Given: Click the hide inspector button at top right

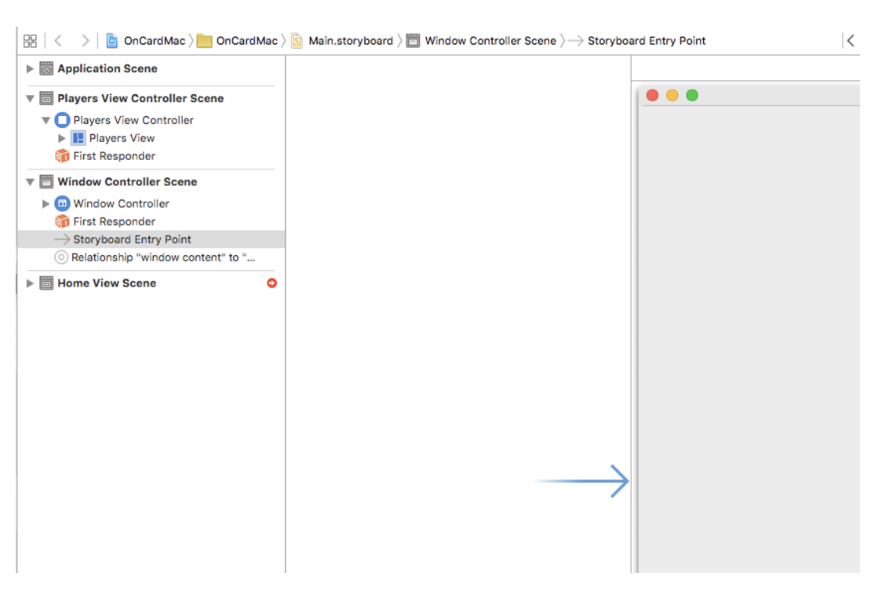Looking at the screenshot, I should pyautogui.click(x=851, y=40).
